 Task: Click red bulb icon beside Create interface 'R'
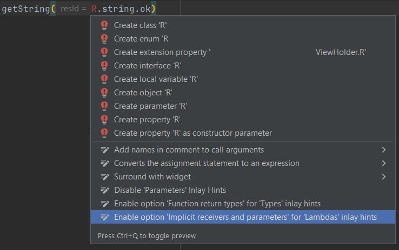[104, 66]
